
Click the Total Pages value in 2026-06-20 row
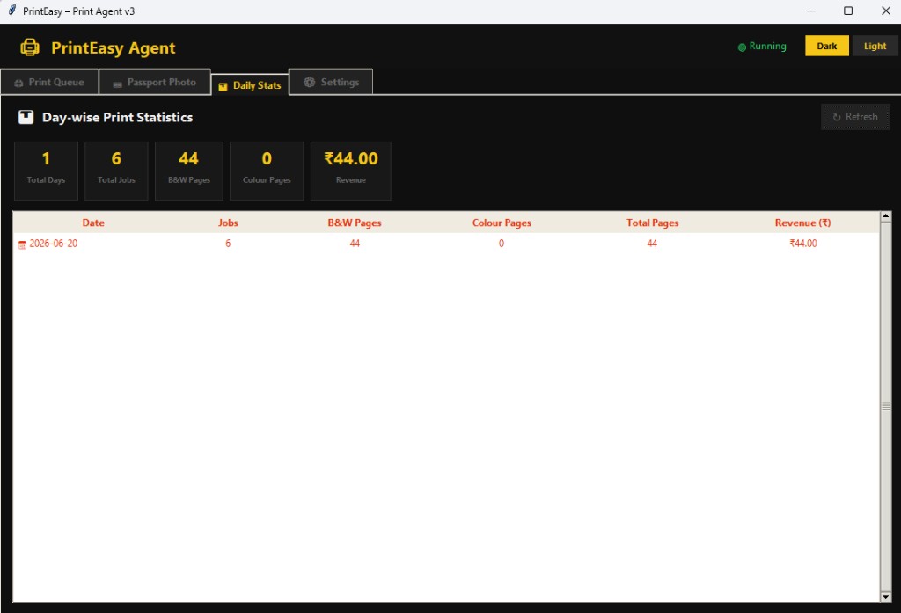652,244
